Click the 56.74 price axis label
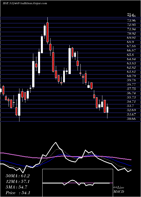Image resolution: width=141 pixels, height=197 pixels. 131,93
